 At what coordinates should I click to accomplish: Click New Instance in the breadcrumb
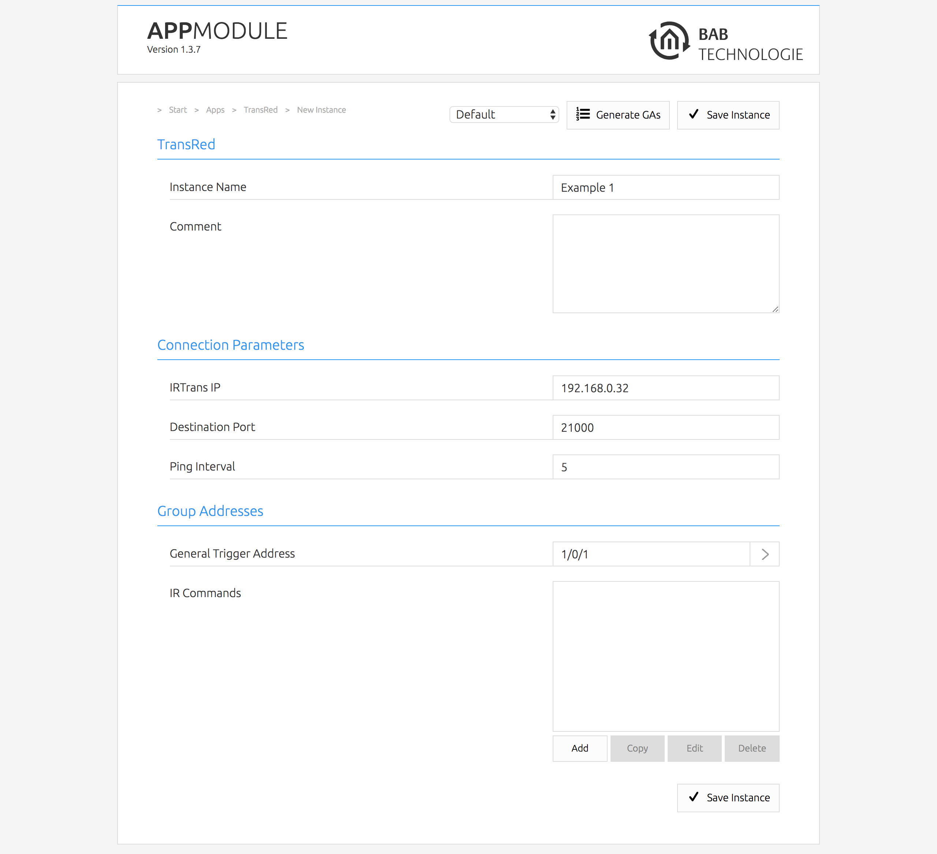point(321,110)
